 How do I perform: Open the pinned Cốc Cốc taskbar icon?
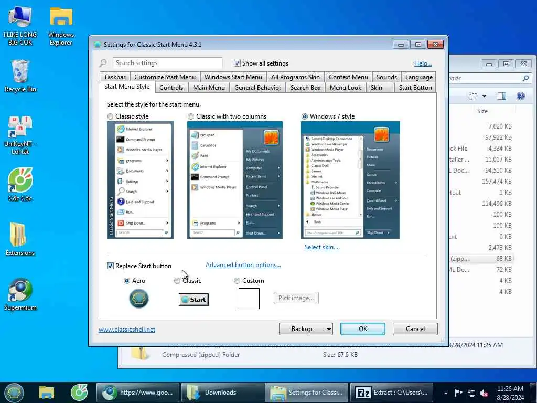[x=79, y=393]
